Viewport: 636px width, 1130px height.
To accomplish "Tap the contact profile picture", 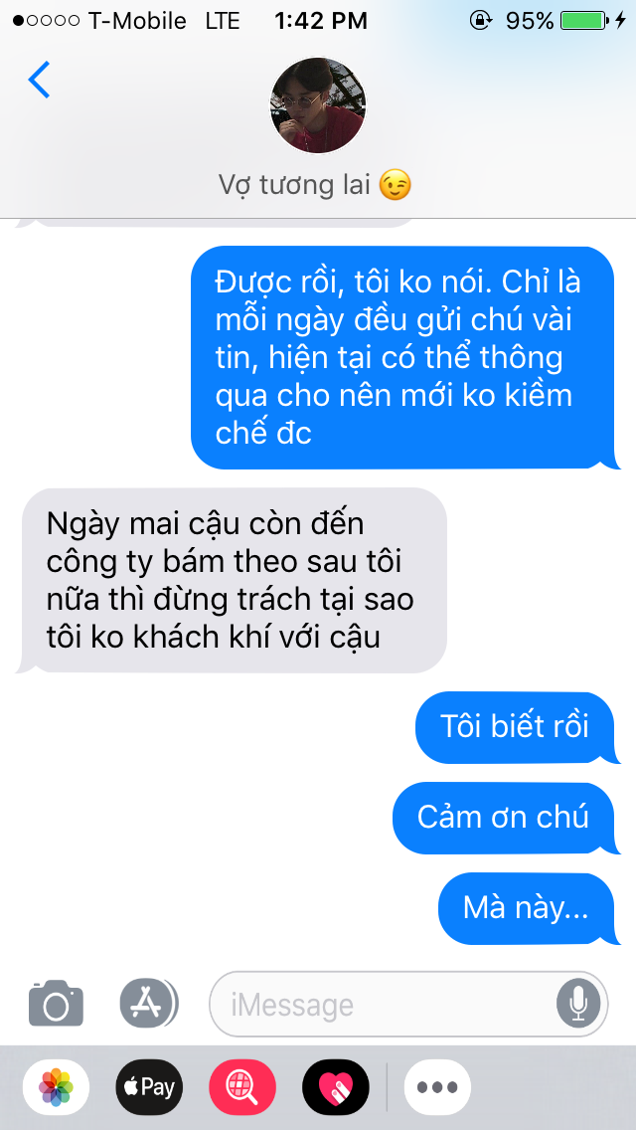I will pos(318,105).
